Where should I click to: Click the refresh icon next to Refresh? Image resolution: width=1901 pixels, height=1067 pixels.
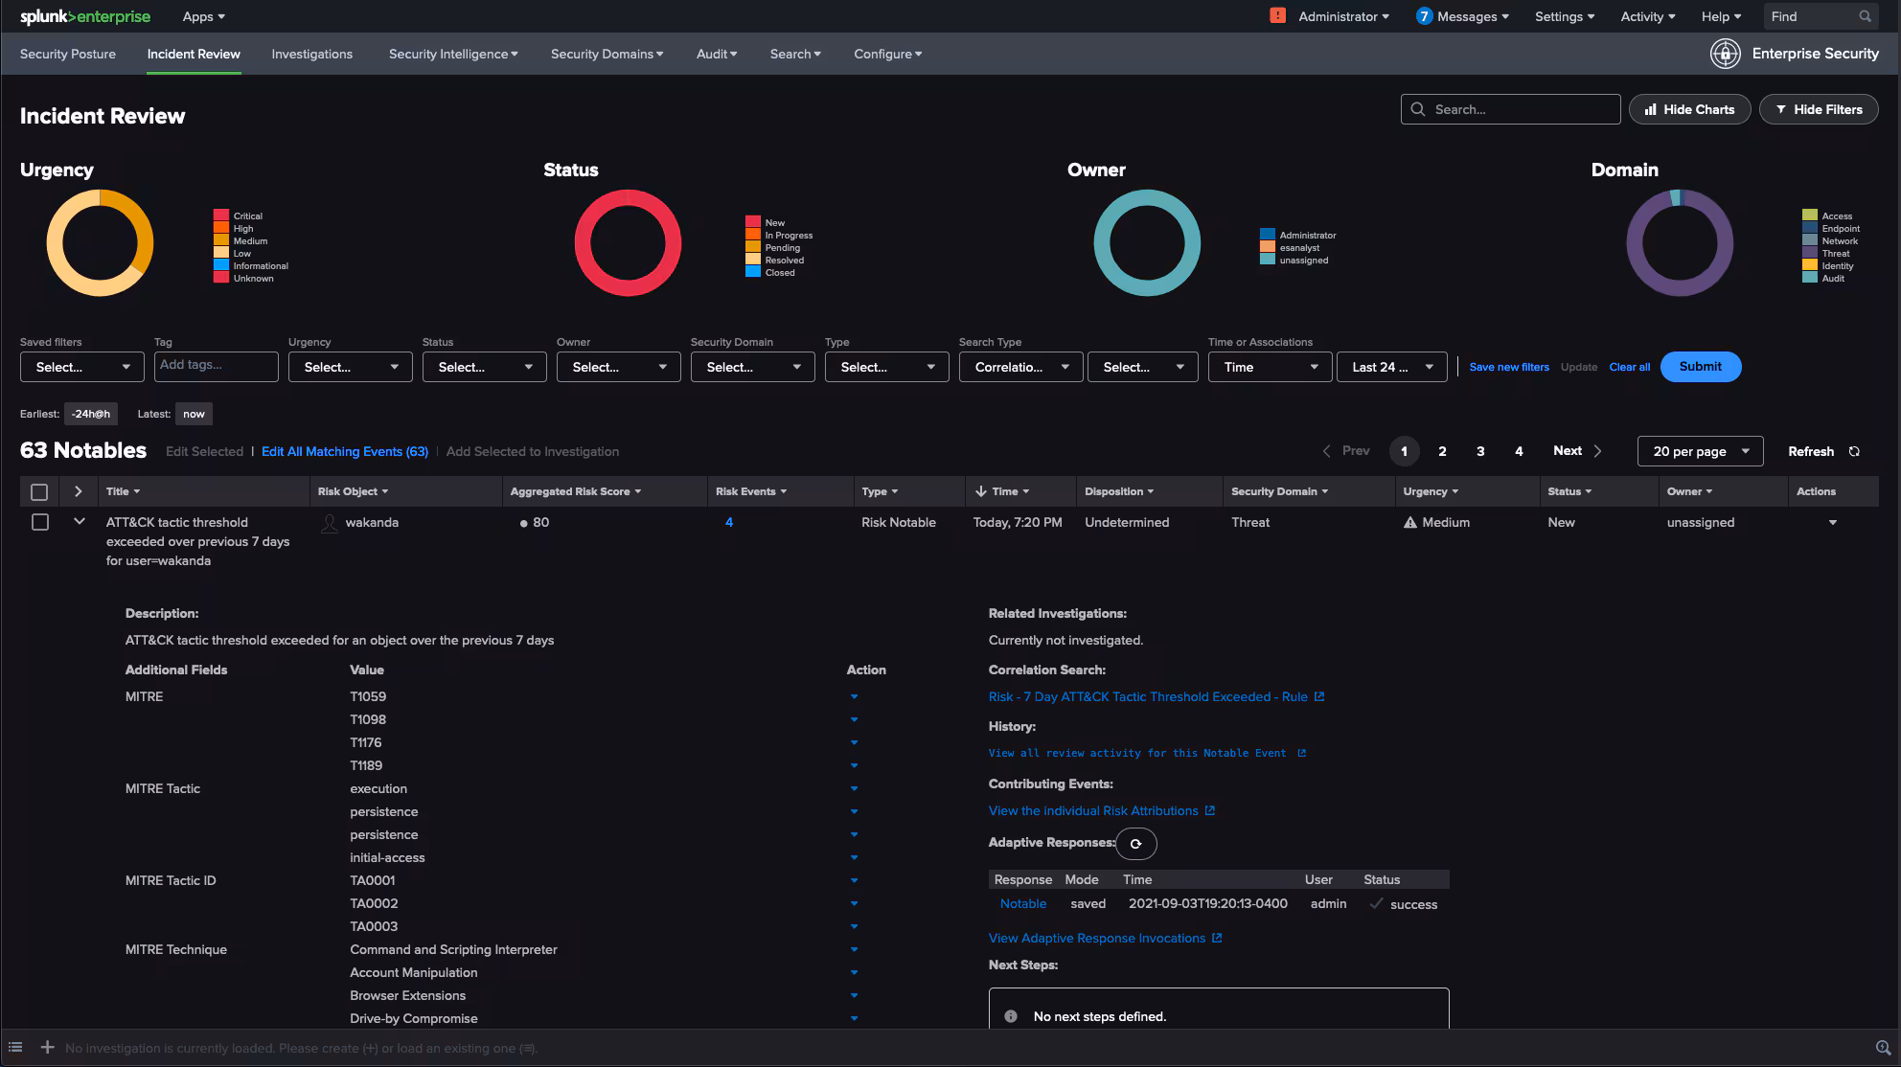1854,451
